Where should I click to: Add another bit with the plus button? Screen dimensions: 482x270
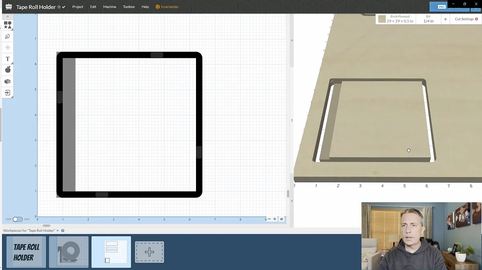(445, 19)
